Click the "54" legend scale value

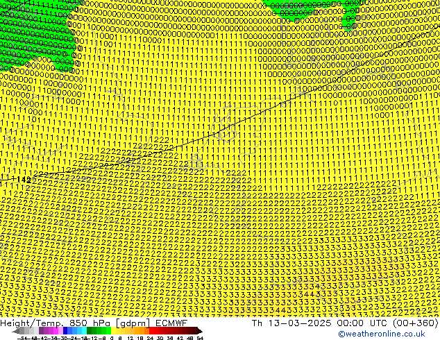[x=200, y=338]
